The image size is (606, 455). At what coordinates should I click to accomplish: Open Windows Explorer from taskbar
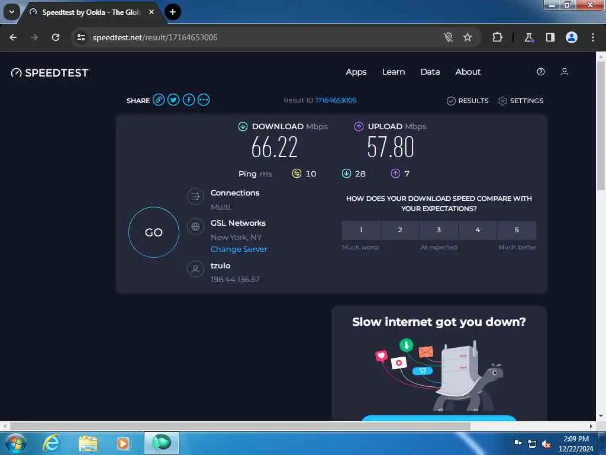[x=88, y=443]
